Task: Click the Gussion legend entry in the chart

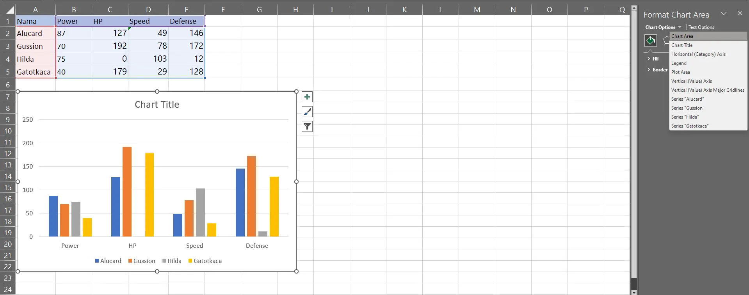Action: (x=142, y=261)
